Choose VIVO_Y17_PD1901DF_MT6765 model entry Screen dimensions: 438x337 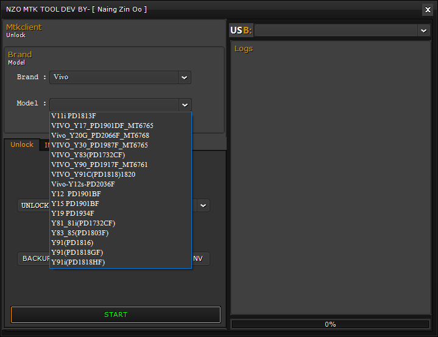click(102, 126)
